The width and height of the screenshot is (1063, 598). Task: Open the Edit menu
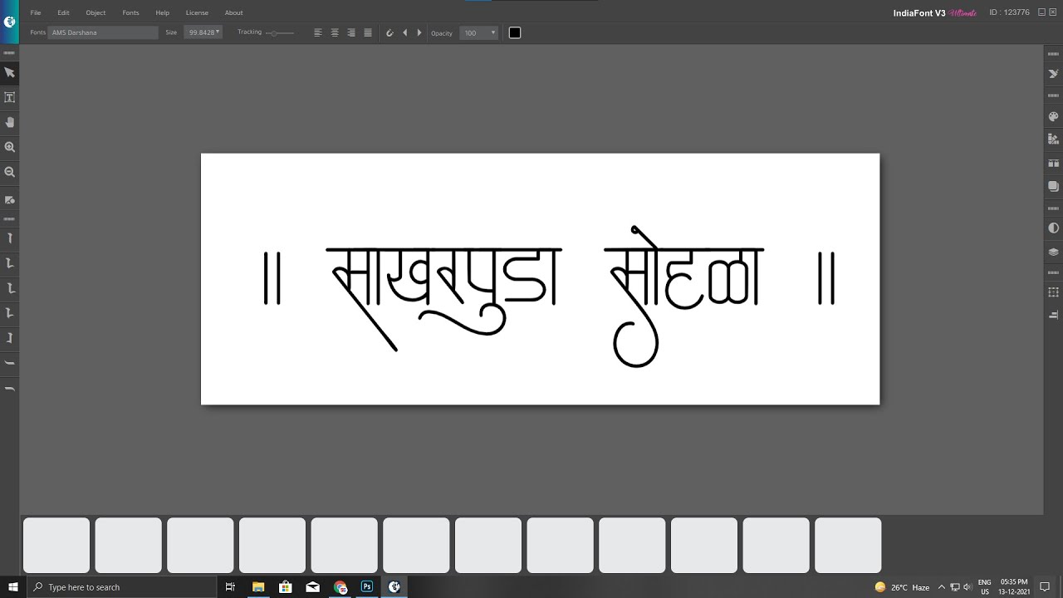pyautogui.click(x=63, y=12)
